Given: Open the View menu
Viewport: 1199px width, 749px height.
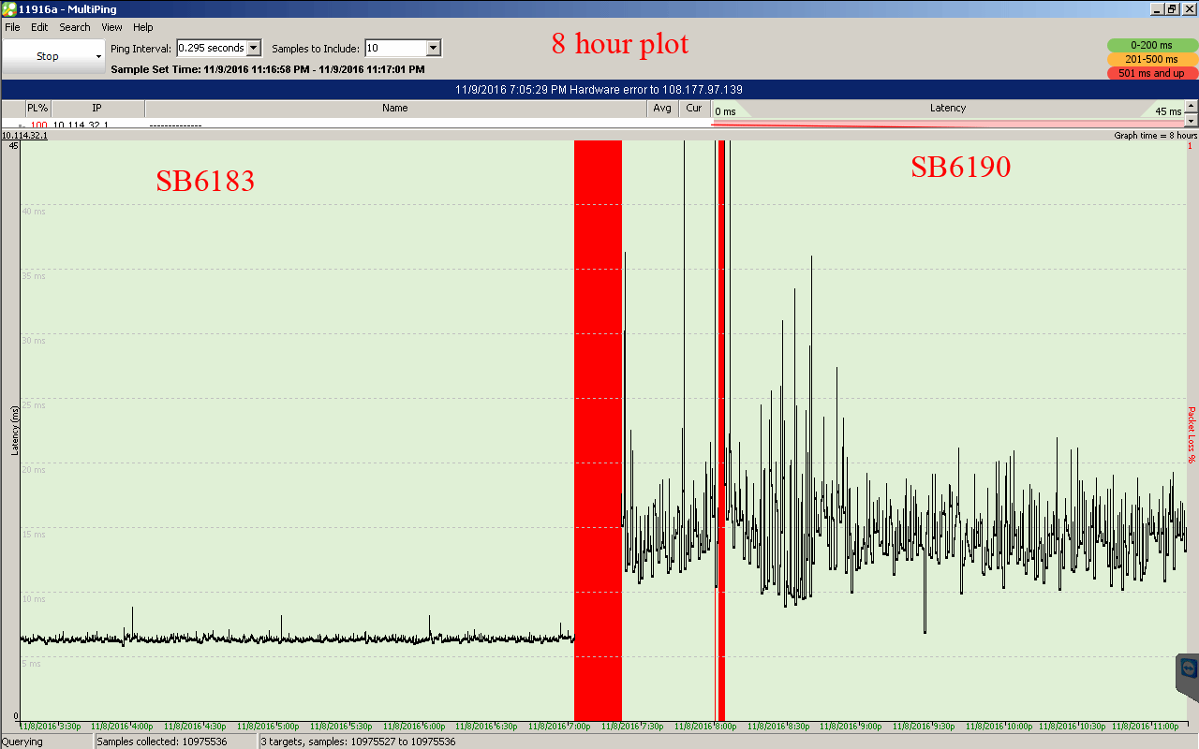Looking at the screenshot, I should [111, 27].
